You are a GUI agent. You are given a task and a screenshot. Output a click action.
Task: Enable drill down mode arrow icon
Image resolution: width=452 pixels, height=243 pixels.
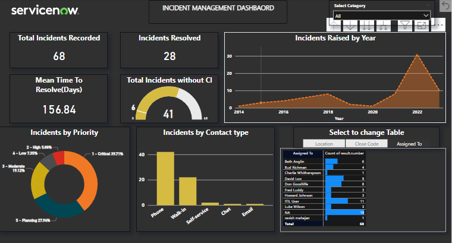click(x=351, y=26)
